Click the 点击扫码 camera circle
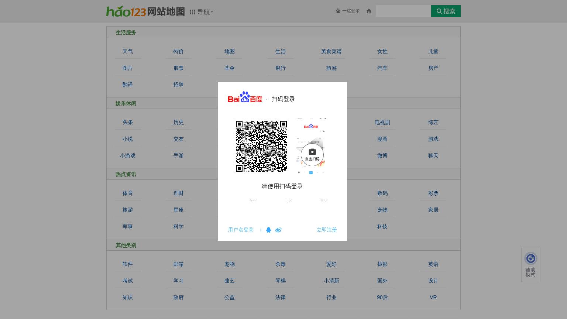Image resolution: width=567 pixels, height=319 pixels. 312,155
